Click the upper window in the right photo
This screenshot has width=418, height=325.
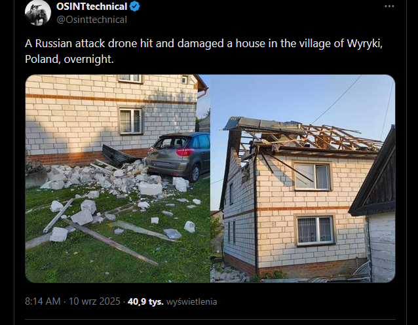(312, 176)
